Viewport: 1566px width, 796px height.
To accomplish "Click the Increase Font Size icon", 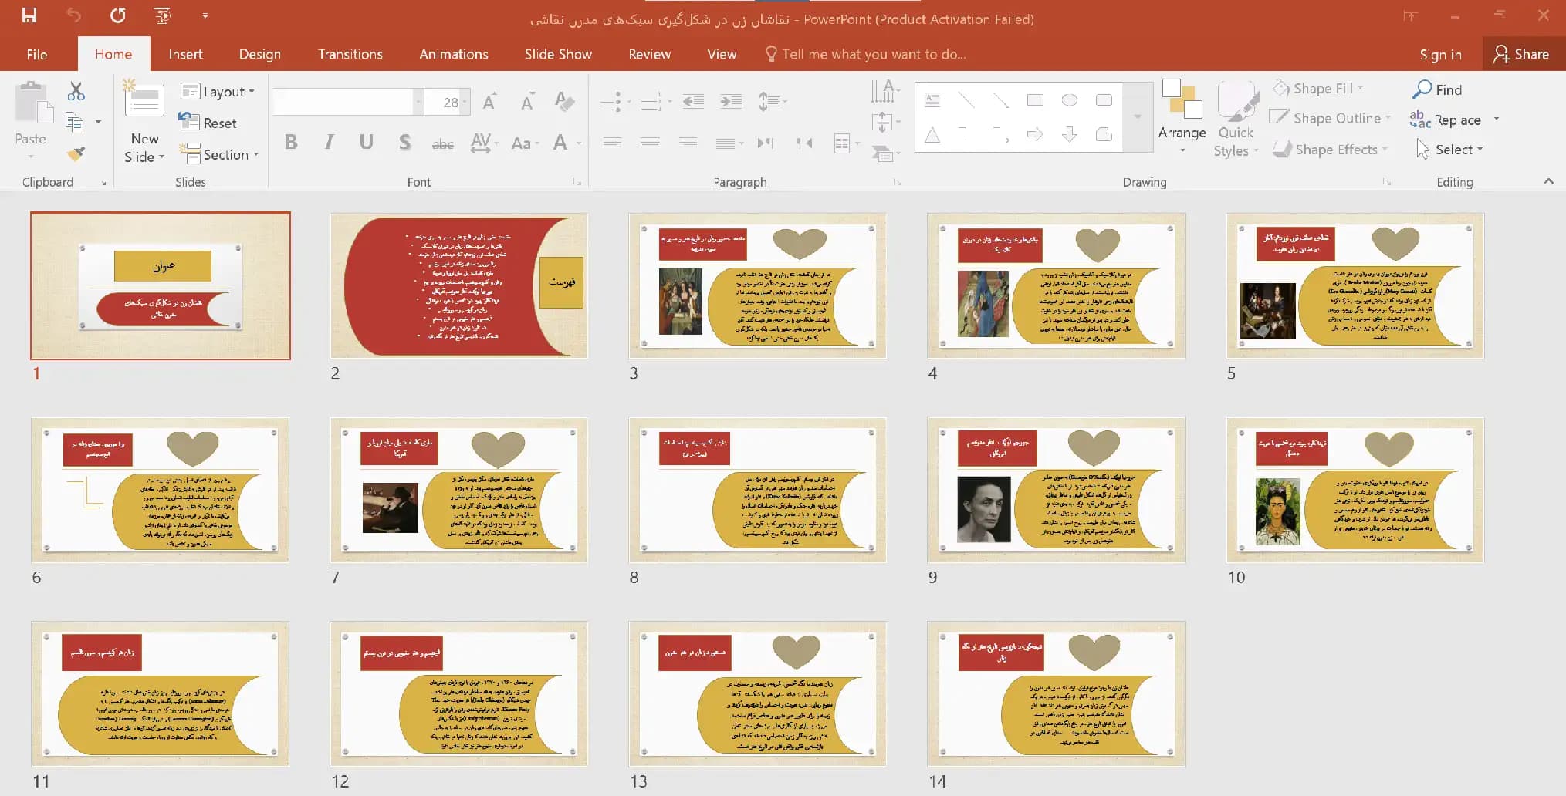I will (x=489, y=102).
